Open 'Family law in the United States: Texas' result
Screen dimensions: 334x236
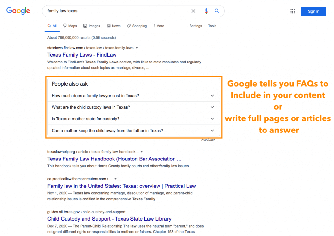121,186
